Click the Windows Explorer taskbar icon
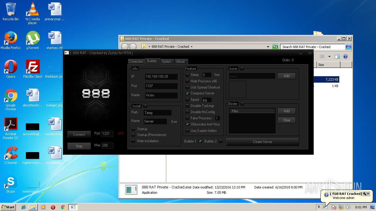The width and height of the screenshot is (376, 211). point(33,207)
